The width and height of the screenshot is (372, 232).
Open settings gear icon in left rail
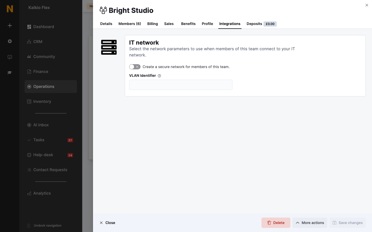pos(10,41)
